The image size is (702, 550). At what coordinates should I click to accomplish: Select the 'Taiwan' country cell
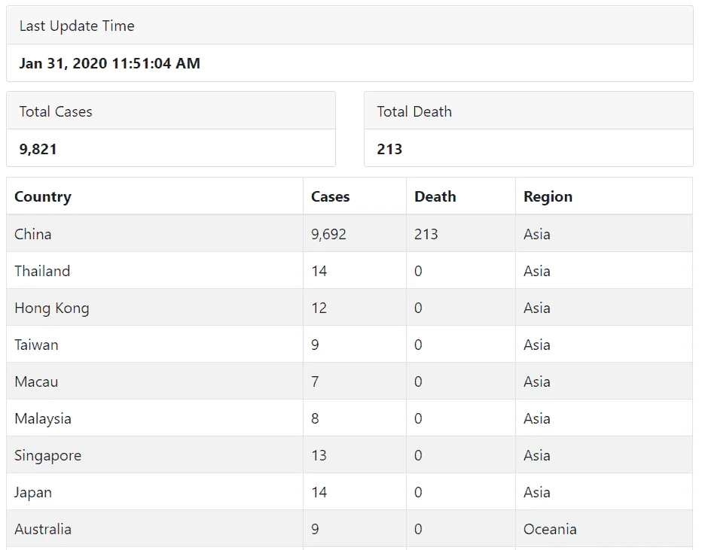coord(155,345)
